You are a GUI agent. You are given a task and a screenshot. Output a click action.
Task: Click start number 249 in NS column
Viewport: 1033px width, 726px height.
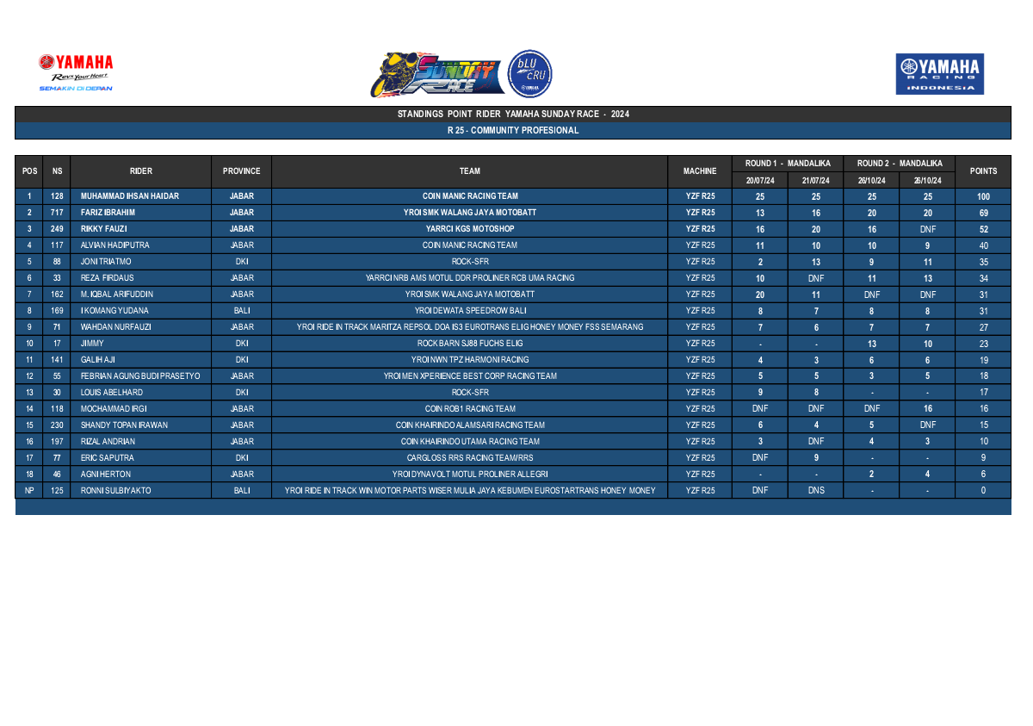coord(57,229)
